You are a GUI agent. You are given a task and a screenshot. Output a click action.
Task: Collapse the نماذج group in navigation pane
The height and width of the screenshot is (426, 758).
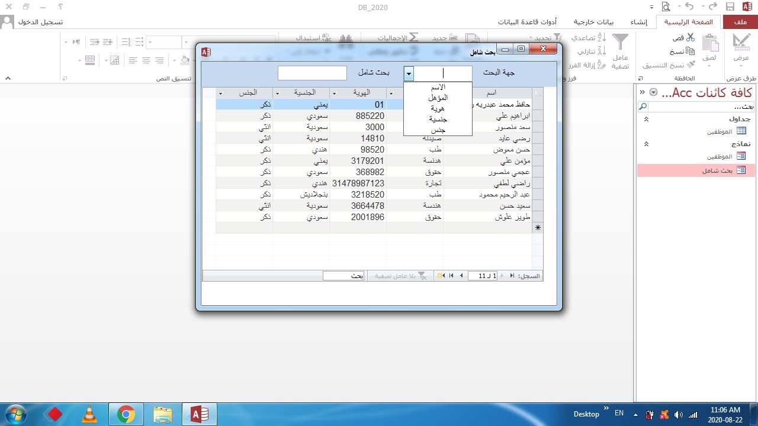point(647,144)
